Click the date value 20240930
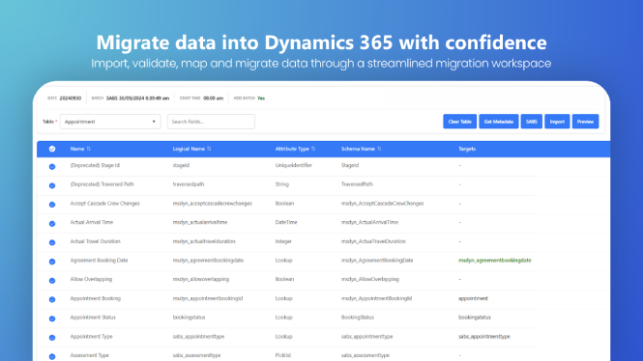 (71, 98)
